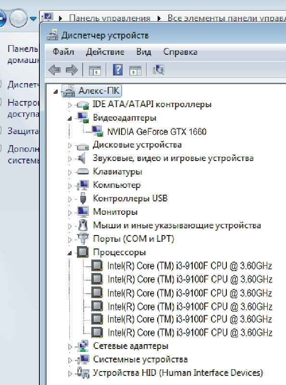Open the Вид menu
This screenshot has width=286, height=385.
click(x=144, y=52)
